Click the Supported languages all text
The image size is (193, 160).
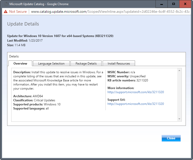pyautogui.click(x=31, y=108)
